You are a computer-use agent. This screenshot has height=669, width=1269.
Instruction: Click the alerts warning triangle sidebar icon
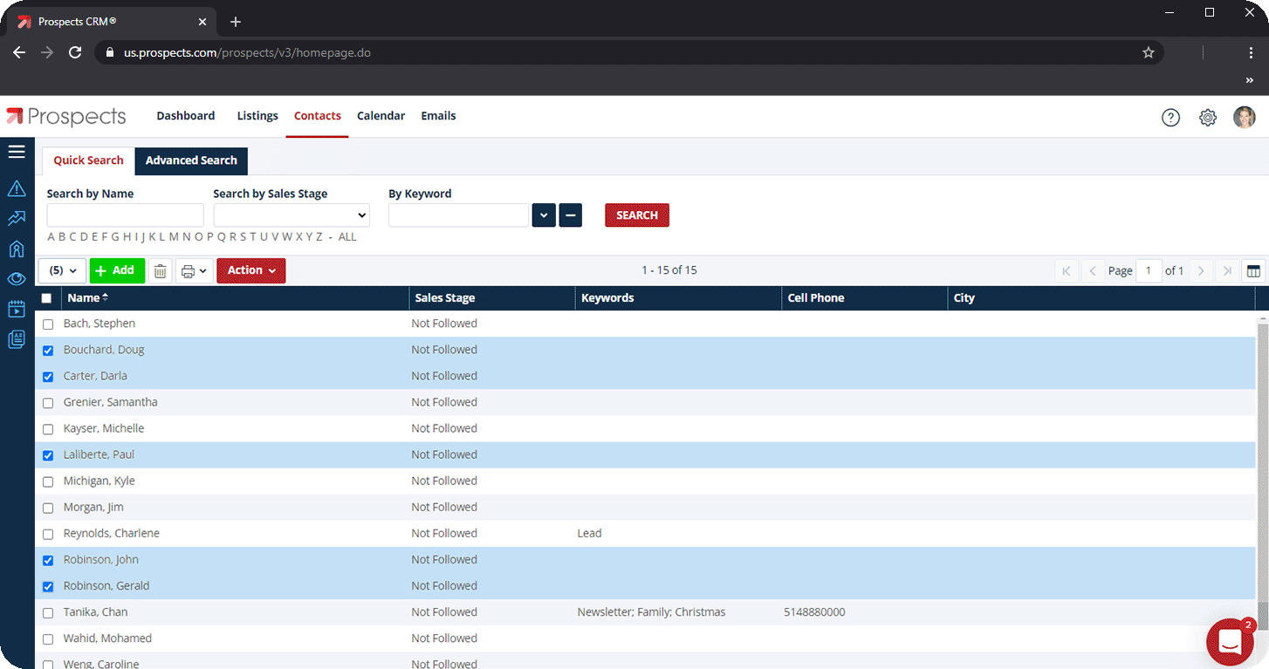(x=17, y=188)
